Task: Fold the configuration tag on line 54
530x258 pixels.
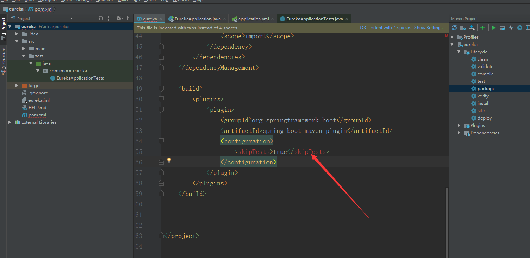Action: coord(161,141)
